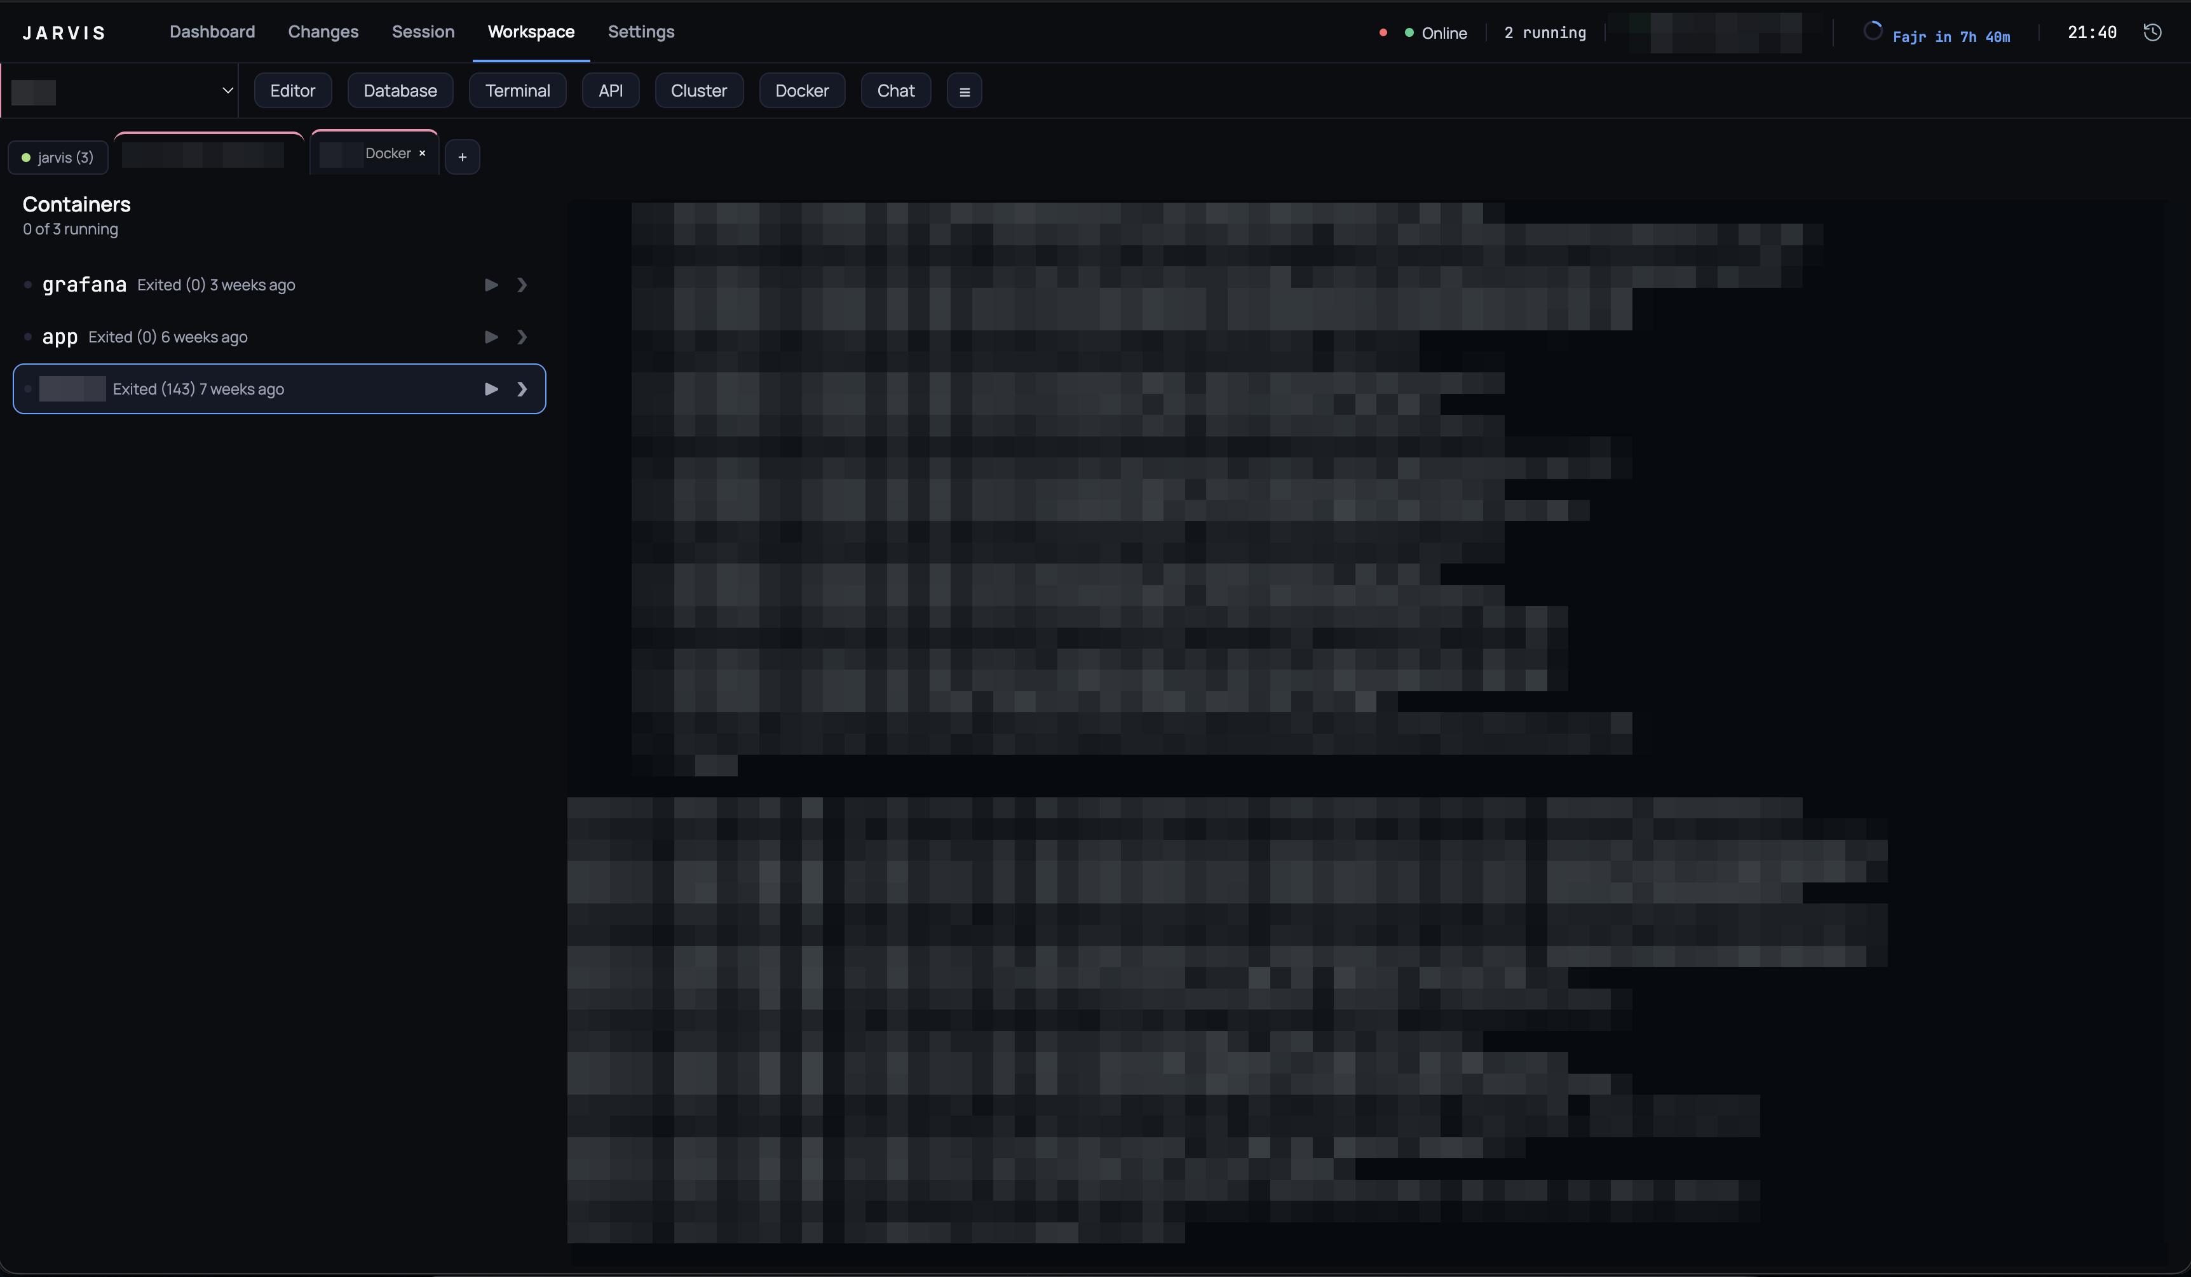Select the Workspace tab

(531, 32)
